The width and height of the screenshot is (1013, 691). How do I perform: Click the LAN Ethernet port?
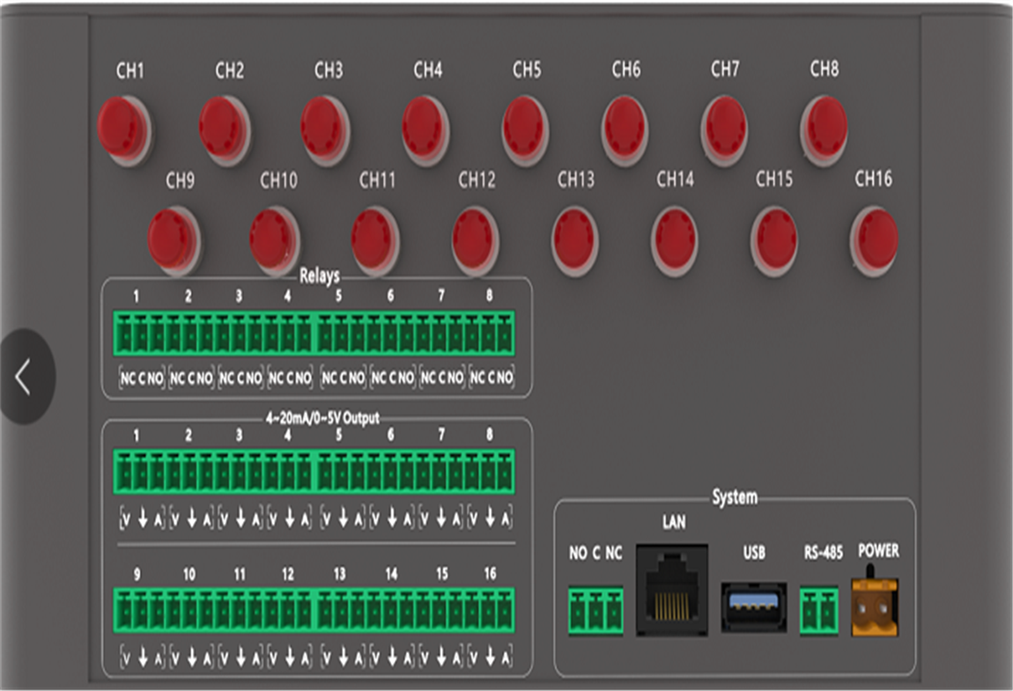tap(671, 590)
